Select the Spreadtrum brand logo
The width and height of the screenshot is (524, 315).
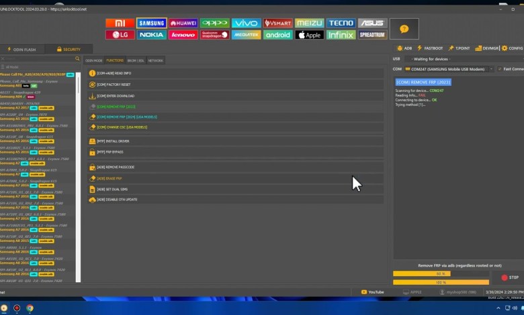[373, 35]
